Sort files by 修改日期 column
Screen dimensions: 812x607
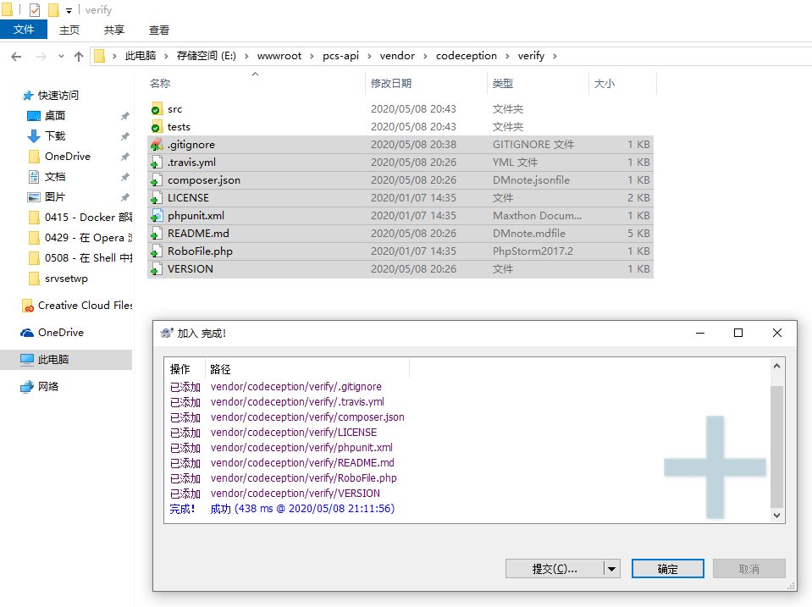coord(391,84)
